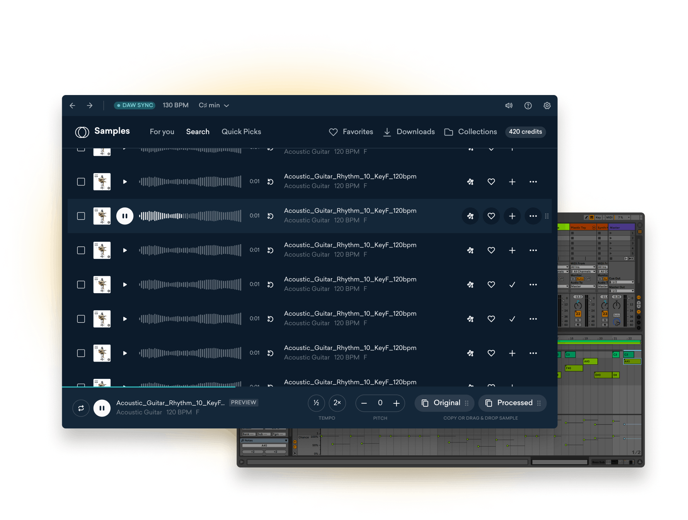Open Plastic Toy's All Ins MIDI From dropdown

click(x=583, y=267)
